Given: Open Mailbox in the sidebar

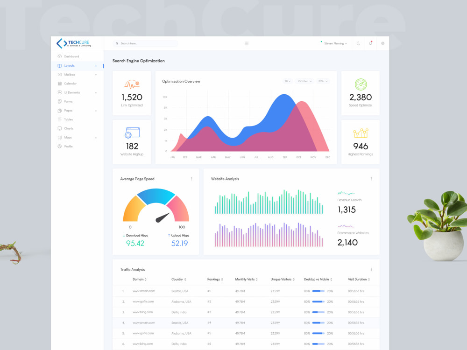Looking at the screenshot, I should click(70, 74).
